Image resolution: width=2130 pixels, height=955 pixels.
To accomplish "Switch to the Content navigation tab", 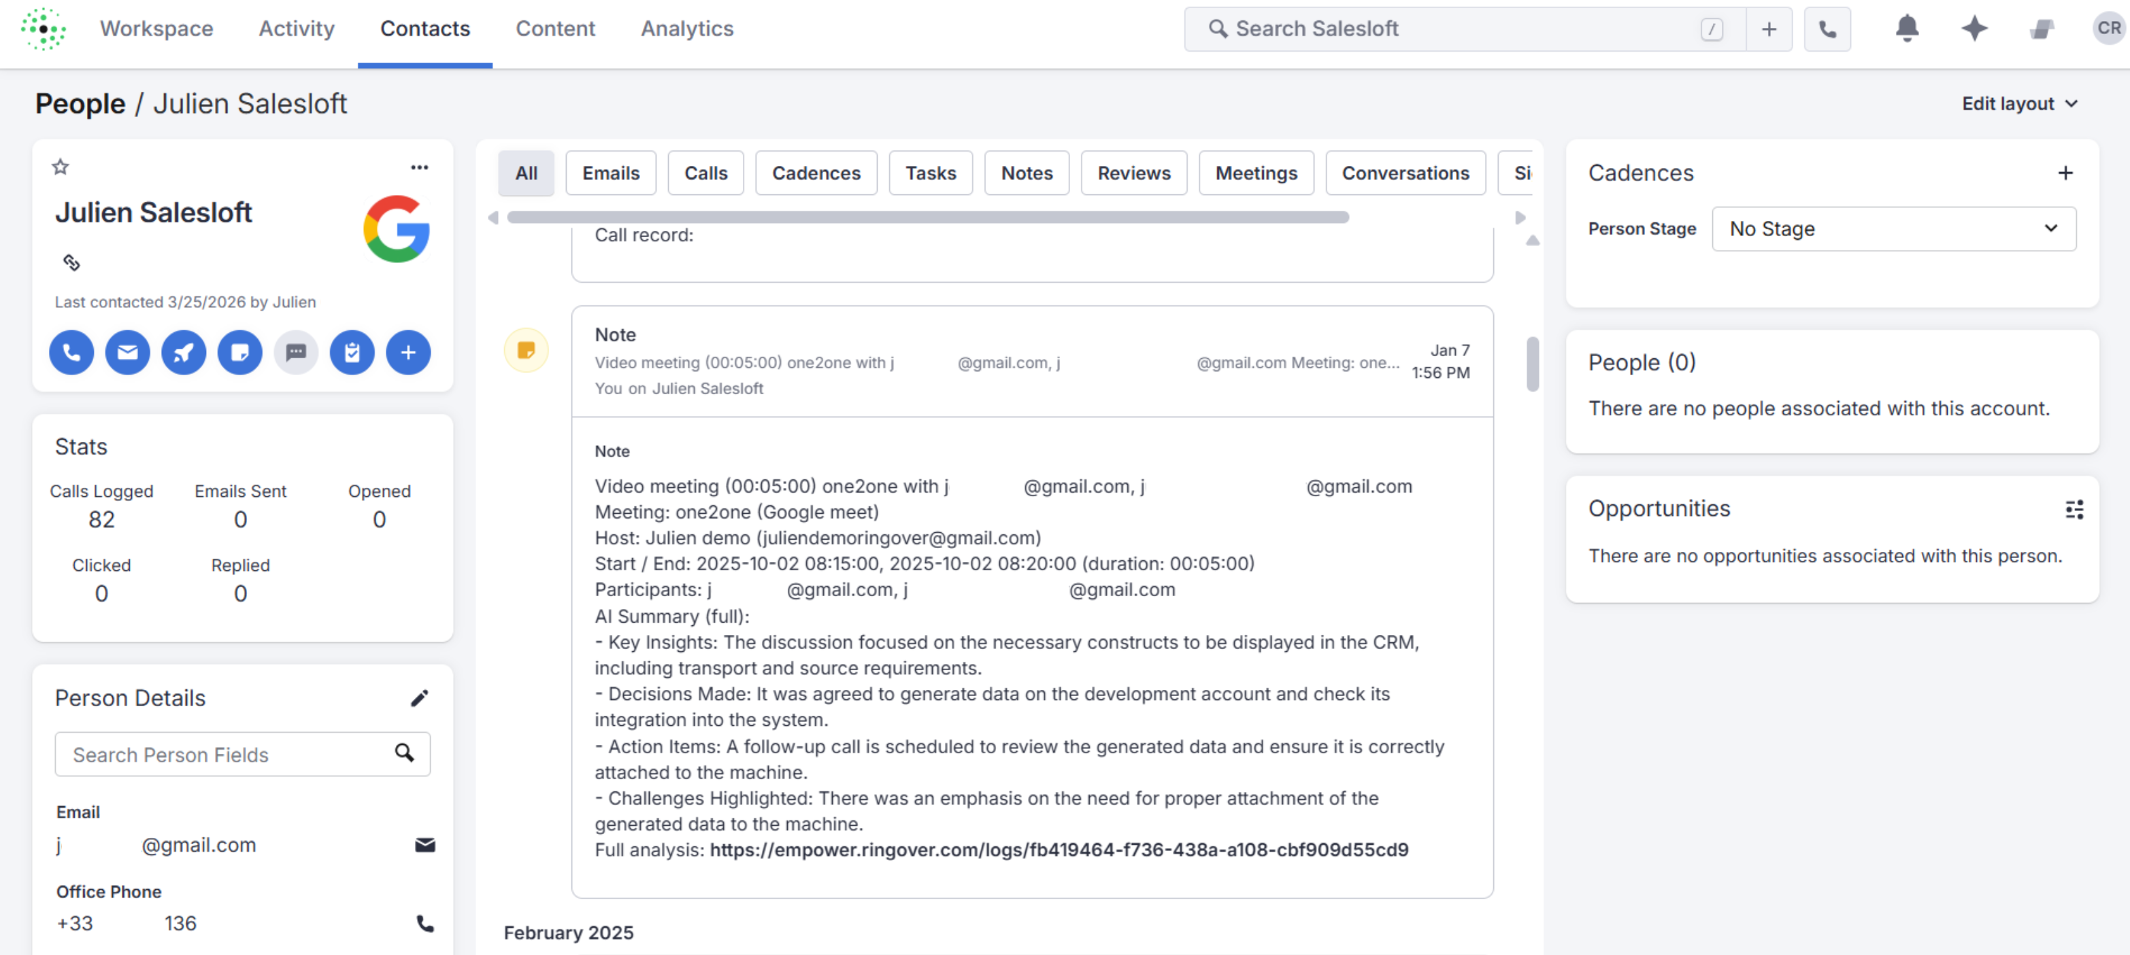I will click(x=555, y=29).
